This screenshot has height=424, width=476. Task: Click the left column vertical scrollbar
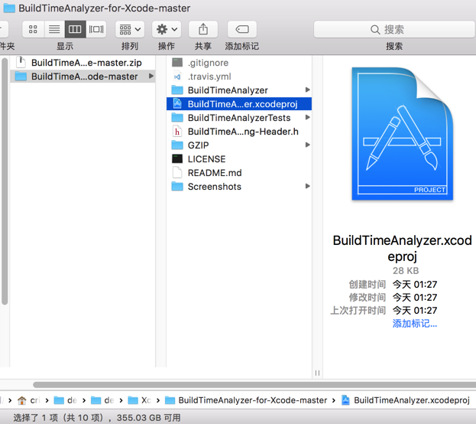5,181
